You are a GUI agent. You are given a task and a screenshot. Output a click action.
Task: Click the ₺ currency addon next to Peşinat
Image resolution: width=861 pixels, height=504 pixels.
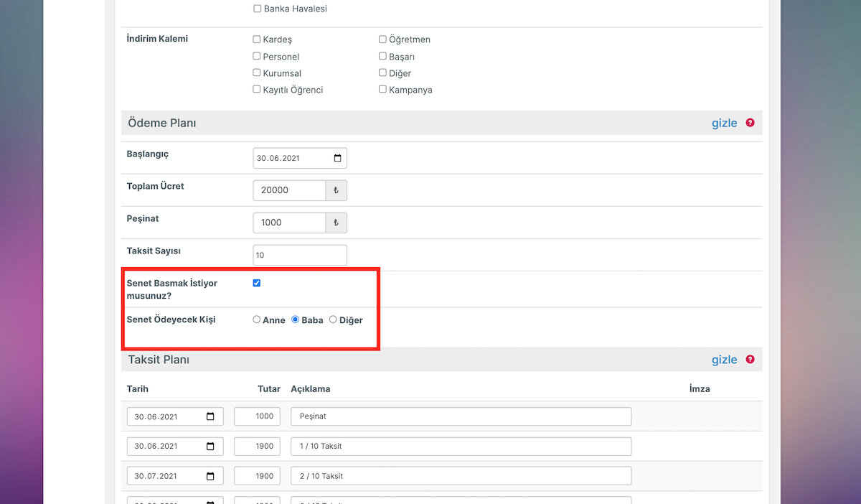(336, 223)
